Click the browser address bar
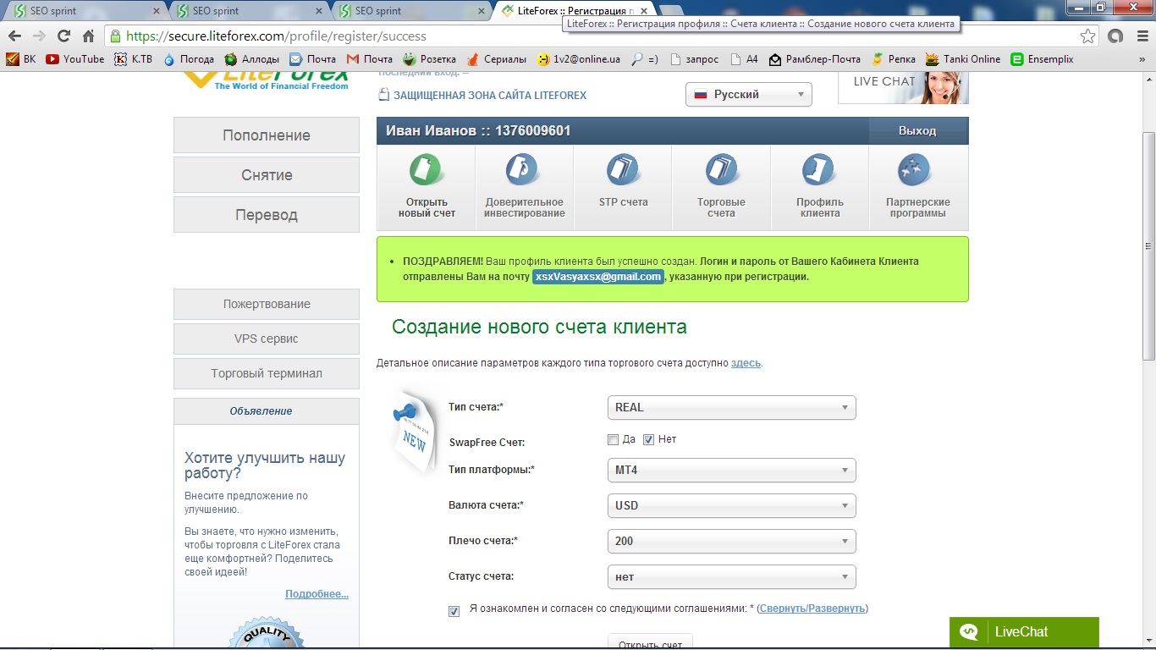This screenshot has height=650, width=1156. coord(592,36)
